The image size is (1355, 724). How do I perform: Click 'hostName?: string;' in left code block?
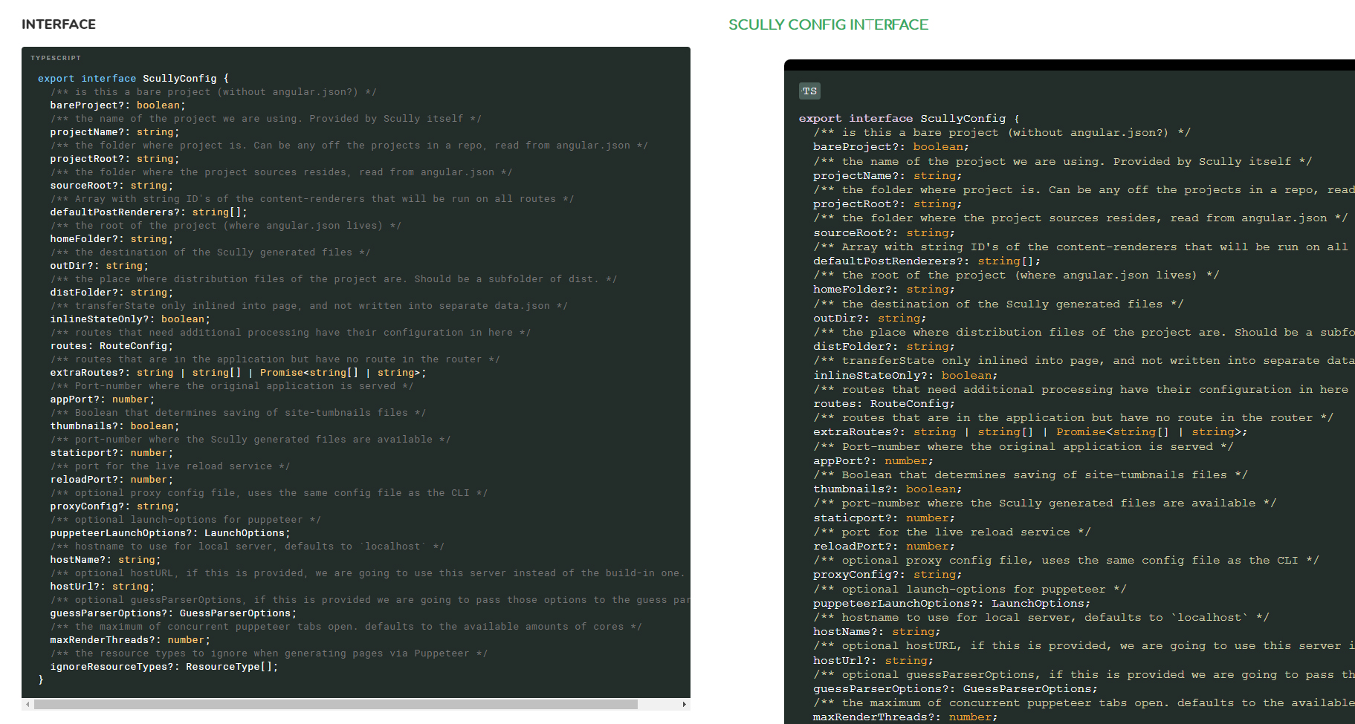[x=106, y=560]
